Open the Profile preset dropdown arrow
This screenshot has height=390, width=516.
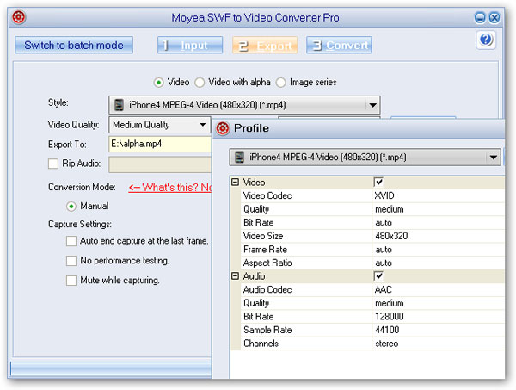pyautogui.click(x=494, y=158)
